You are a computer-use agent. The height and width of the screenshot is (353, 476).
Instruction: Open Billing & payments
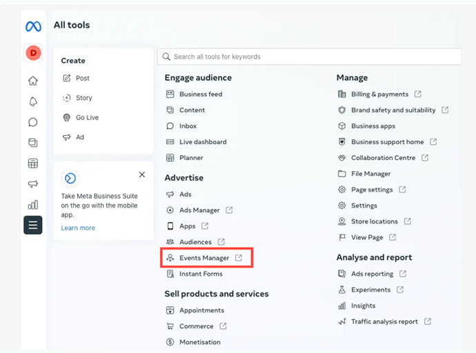[x=379, y=94]
